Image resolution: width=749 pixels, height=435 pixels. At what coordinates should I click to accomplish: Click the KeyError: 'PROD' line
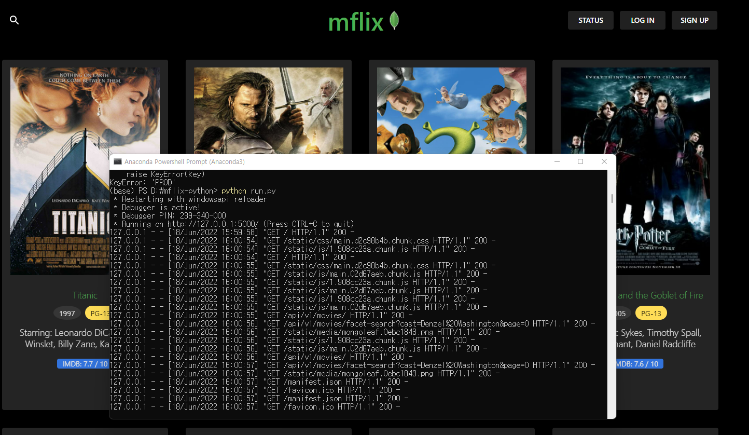point(143,182)
